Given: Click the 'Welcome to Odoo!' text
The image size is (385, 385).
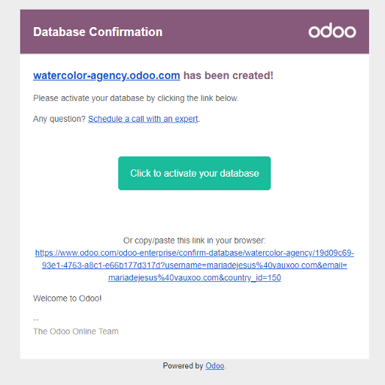Looking at the screenshot, I should [67, 299].
